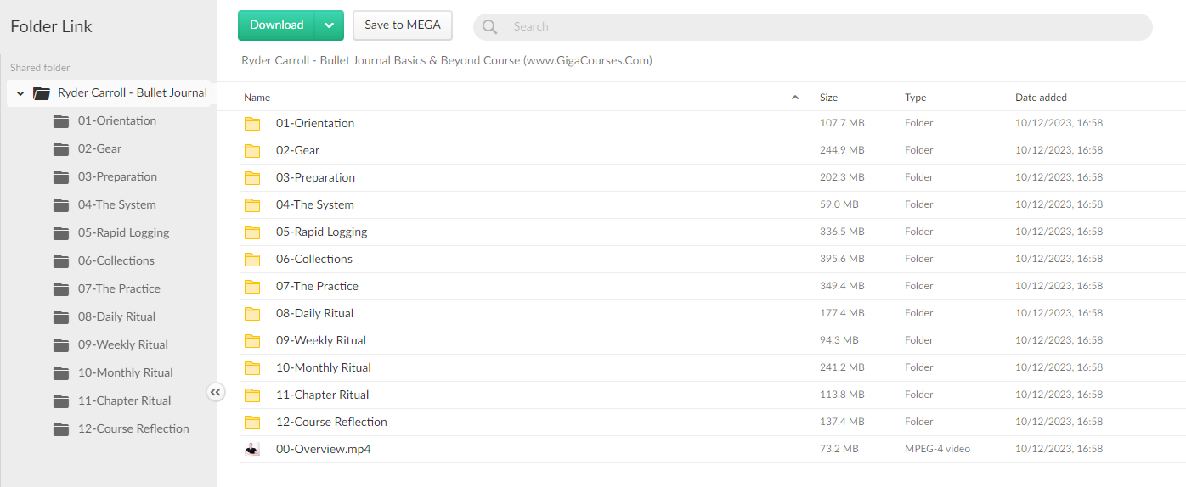Collapse the sidebar with double-arrow icon
1186x487 pixels.
pos(216,392)
